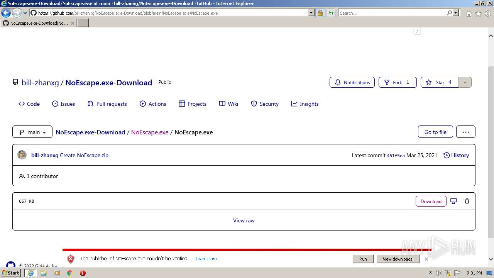Open the Wiki tab

point(228,104)
